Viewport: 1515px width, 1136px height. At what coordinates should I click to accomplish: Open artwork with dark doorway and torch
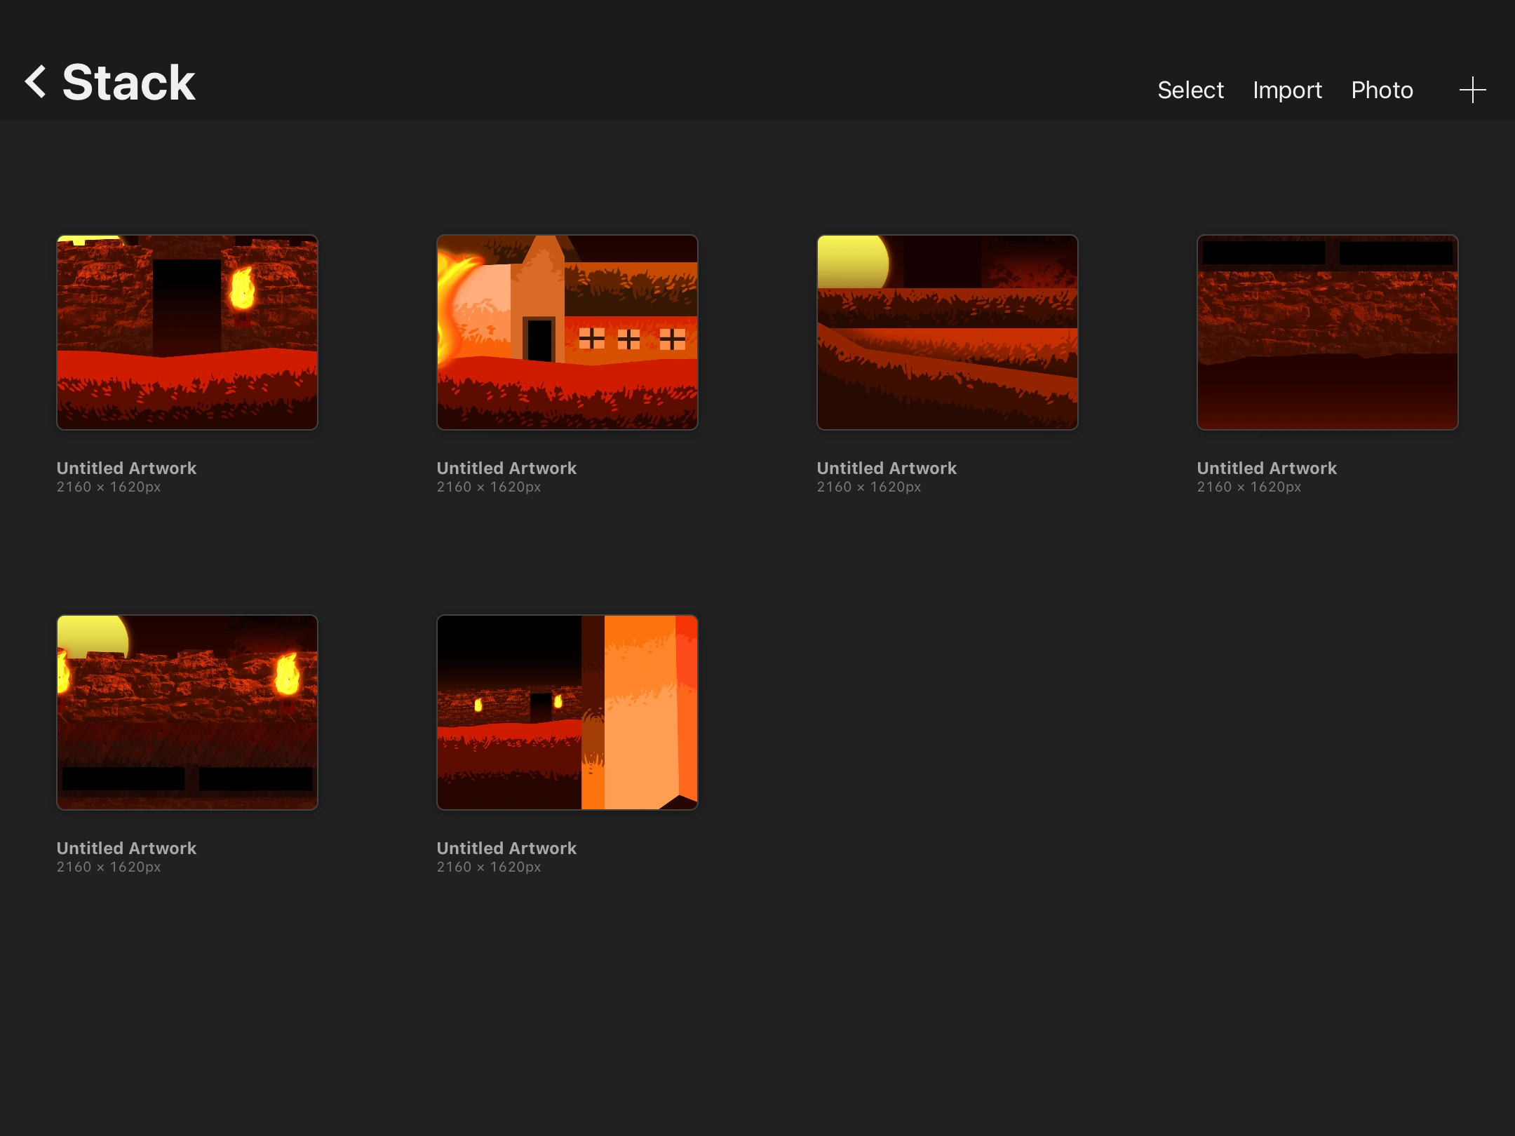187,332
